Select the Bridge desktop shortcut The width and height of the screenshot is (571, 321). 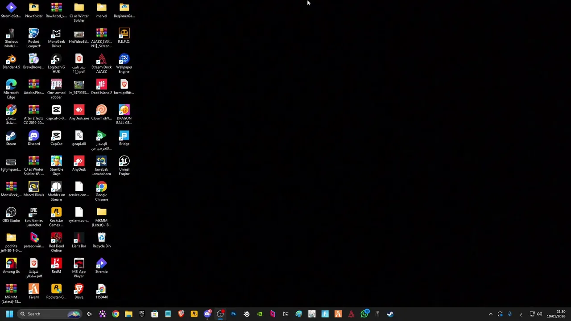[x=124, y=139]
